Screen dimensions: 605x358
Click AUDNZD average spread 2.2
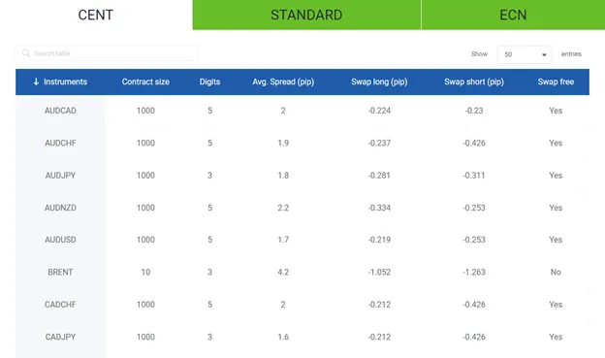(283, 208)
